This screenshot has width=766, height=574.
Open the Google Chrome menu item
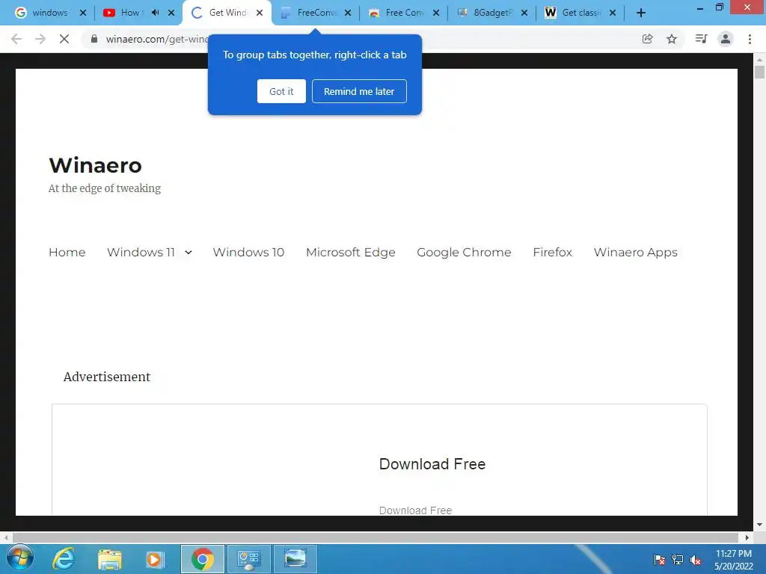464,253
